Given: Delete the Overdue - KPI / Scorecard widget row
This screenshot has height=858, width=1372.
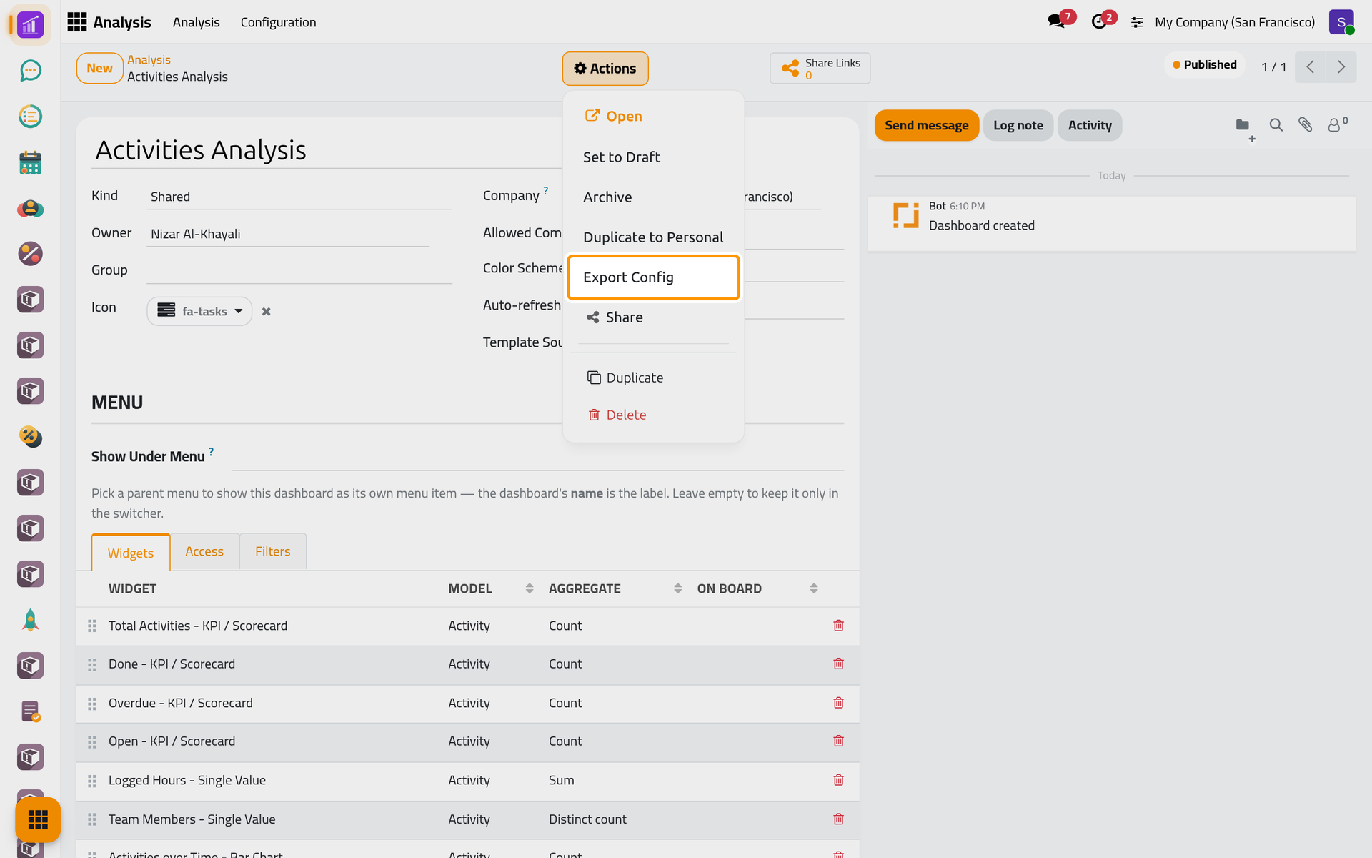Looking at the screenshot, I should click(x=838, y=703).
